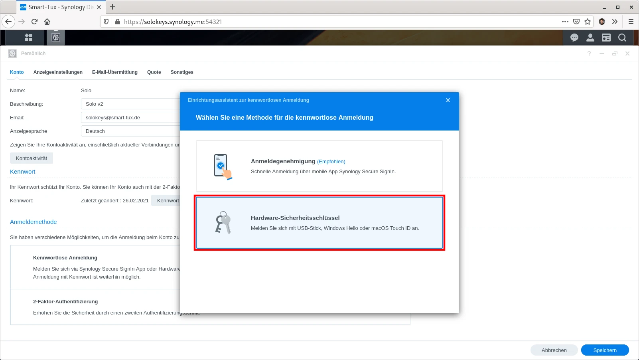
Task: Open the Quote tab
Action: 154,72
